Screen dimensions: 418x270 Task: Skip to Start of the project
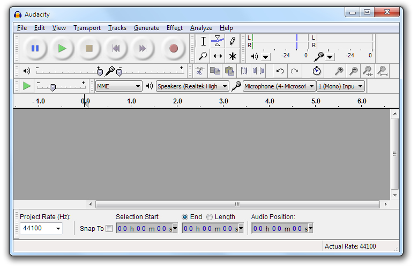pos(116,49)
